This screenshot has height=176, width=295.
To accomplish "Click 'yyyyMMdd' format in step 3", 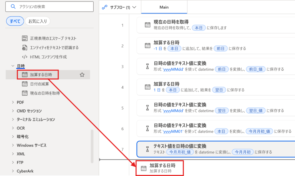I will (x=173, y=69).
